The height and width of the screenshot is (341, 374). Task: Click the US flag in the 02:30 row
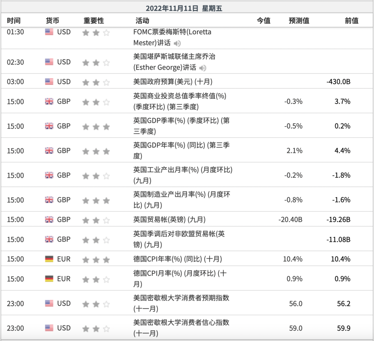point(49,62)
